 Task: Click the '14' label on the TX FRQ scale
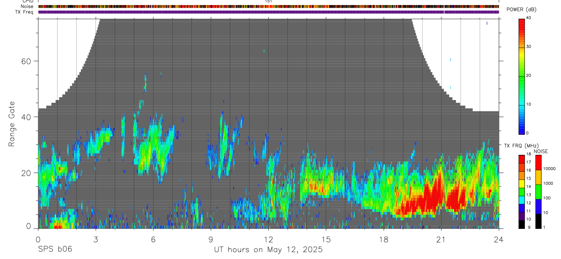[529, 186]
